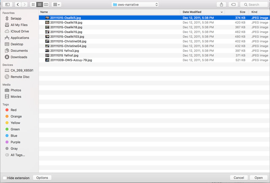Click the Options button
The width and height of the screenshot is (270, 183).
click(42, 178)
